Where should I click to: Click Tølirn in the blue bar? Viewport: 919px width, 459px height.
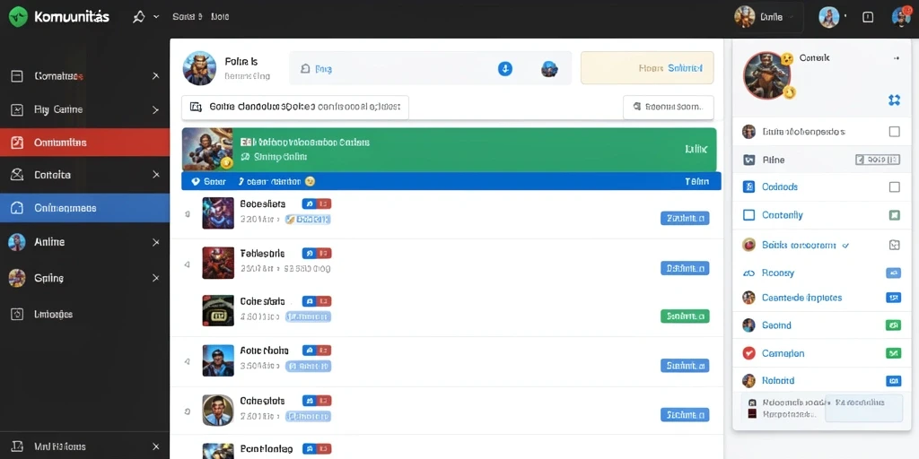(696, 181)
